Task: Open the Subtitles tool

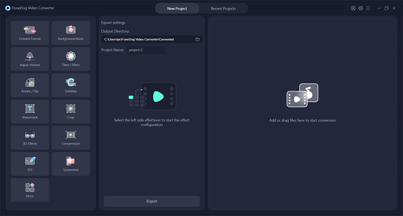Action: click(x=71, y=85)
